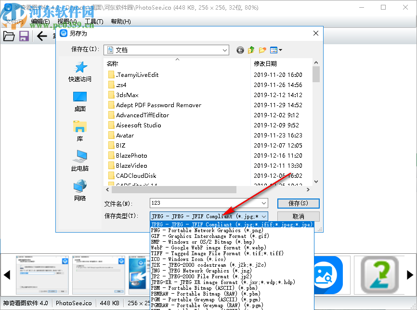
Task: Open the view menu icon in dialog
Action: [276, 50]
